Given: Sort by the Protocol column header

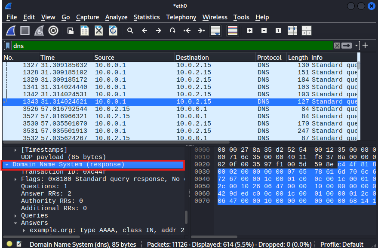Looking at the screenshot, I should [x=271, y=57].
